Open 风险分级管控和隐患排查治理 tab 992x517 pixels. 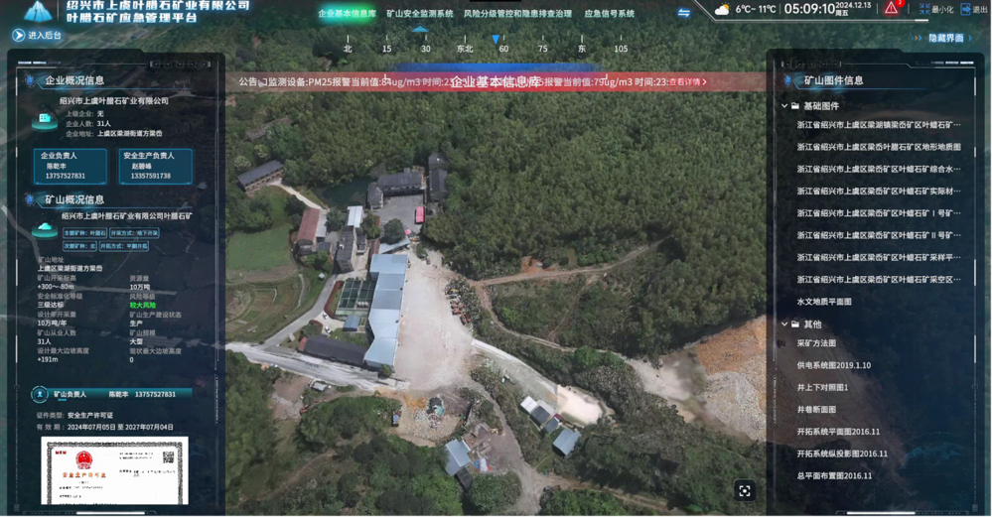pyautogui.click(x=517, y=14)
